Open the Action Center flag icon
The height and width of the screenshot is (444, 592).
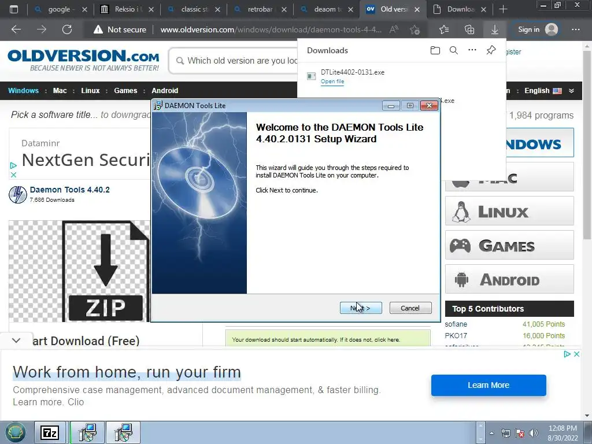tap(520, 433)
